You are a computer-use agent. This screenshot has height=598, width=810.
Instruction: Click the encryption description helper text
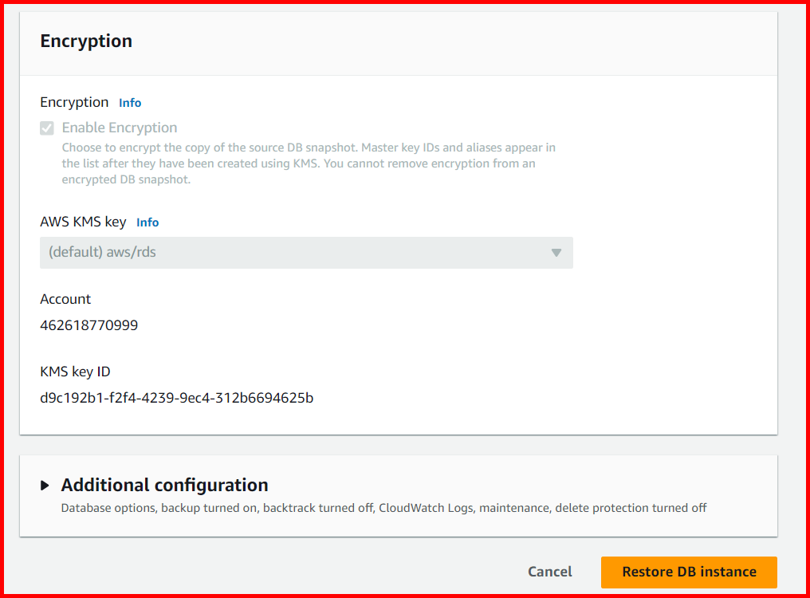pos(309,163)
